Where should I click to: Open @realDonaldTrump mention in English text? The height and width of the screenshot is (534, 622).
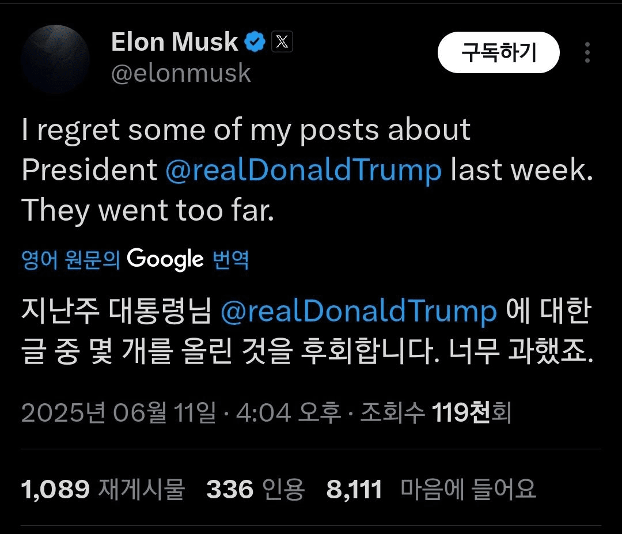(x=304, y=171)
